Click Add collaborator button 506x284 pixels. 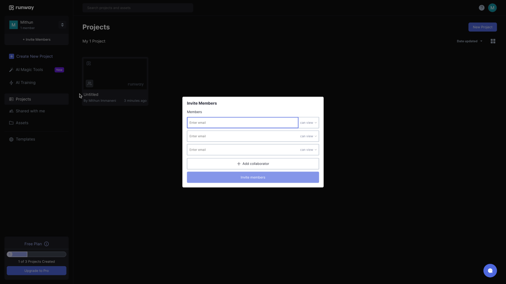point(253,164)
